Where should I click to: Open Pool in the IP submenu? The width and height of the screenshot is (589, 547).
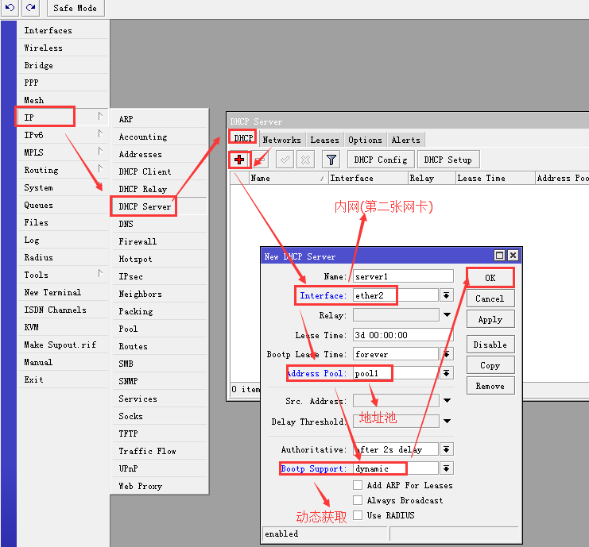pos(160,329)
